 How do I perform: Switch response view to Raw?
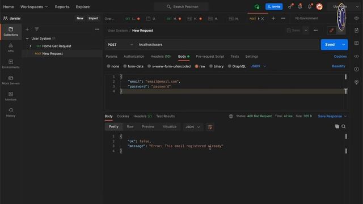[130, 127]
